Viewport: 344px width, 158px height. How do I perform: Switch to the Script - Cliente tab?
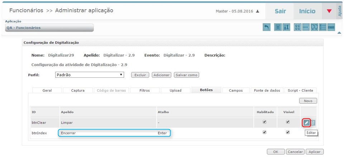coord(301,90)
